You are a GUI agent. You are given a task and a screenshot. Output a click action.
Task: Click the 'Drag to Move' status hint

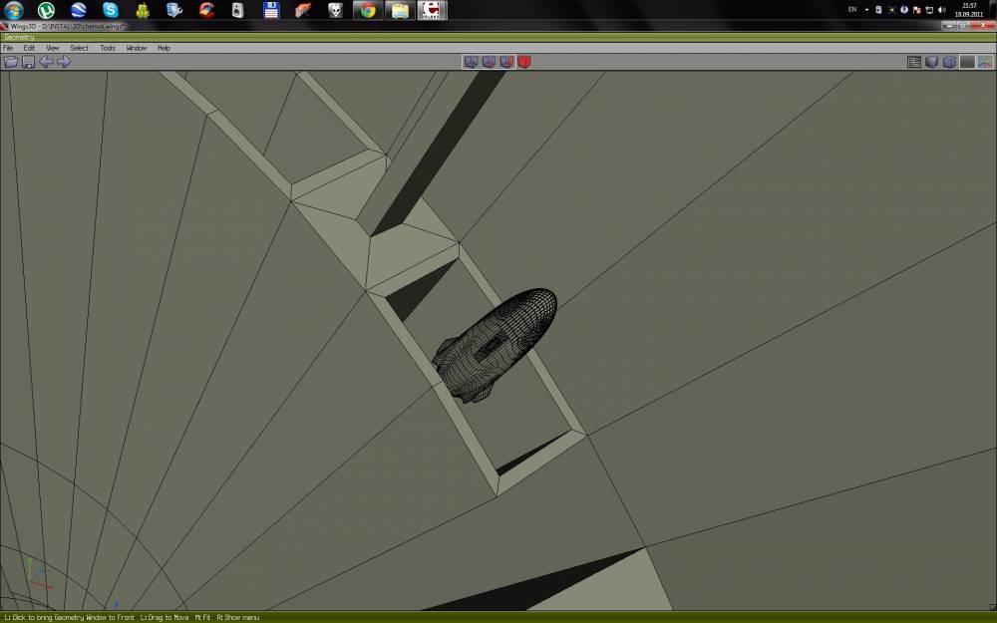[165, 617]
